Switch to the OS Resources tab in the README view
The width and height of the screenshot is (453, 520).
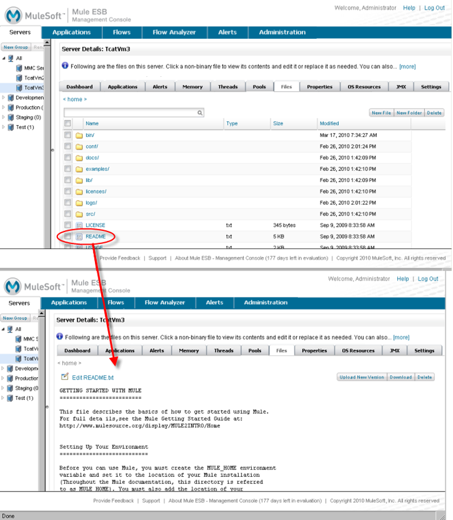[x=358, y=351]
